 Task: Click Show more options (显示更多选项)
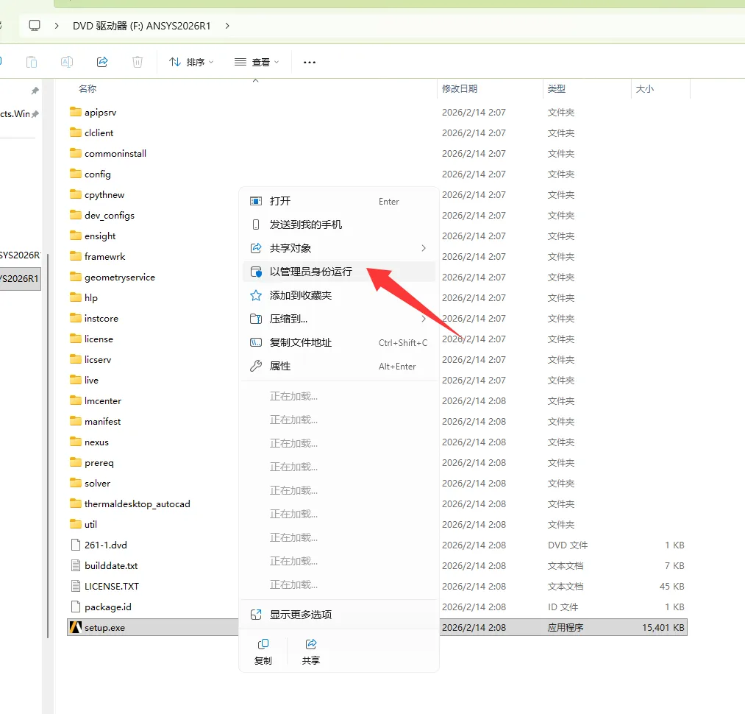coord(339,615)
